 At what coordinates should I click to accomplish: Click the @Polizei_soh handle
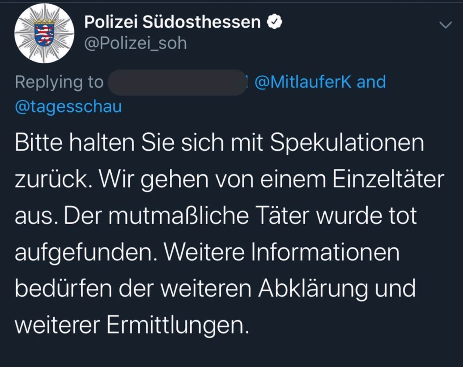(x=135, y=43)
